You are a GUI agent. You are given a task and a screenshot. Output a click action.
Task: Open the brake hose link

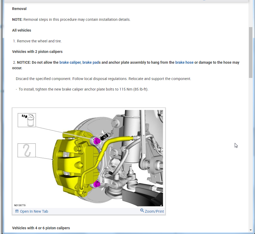pos(184,62)
